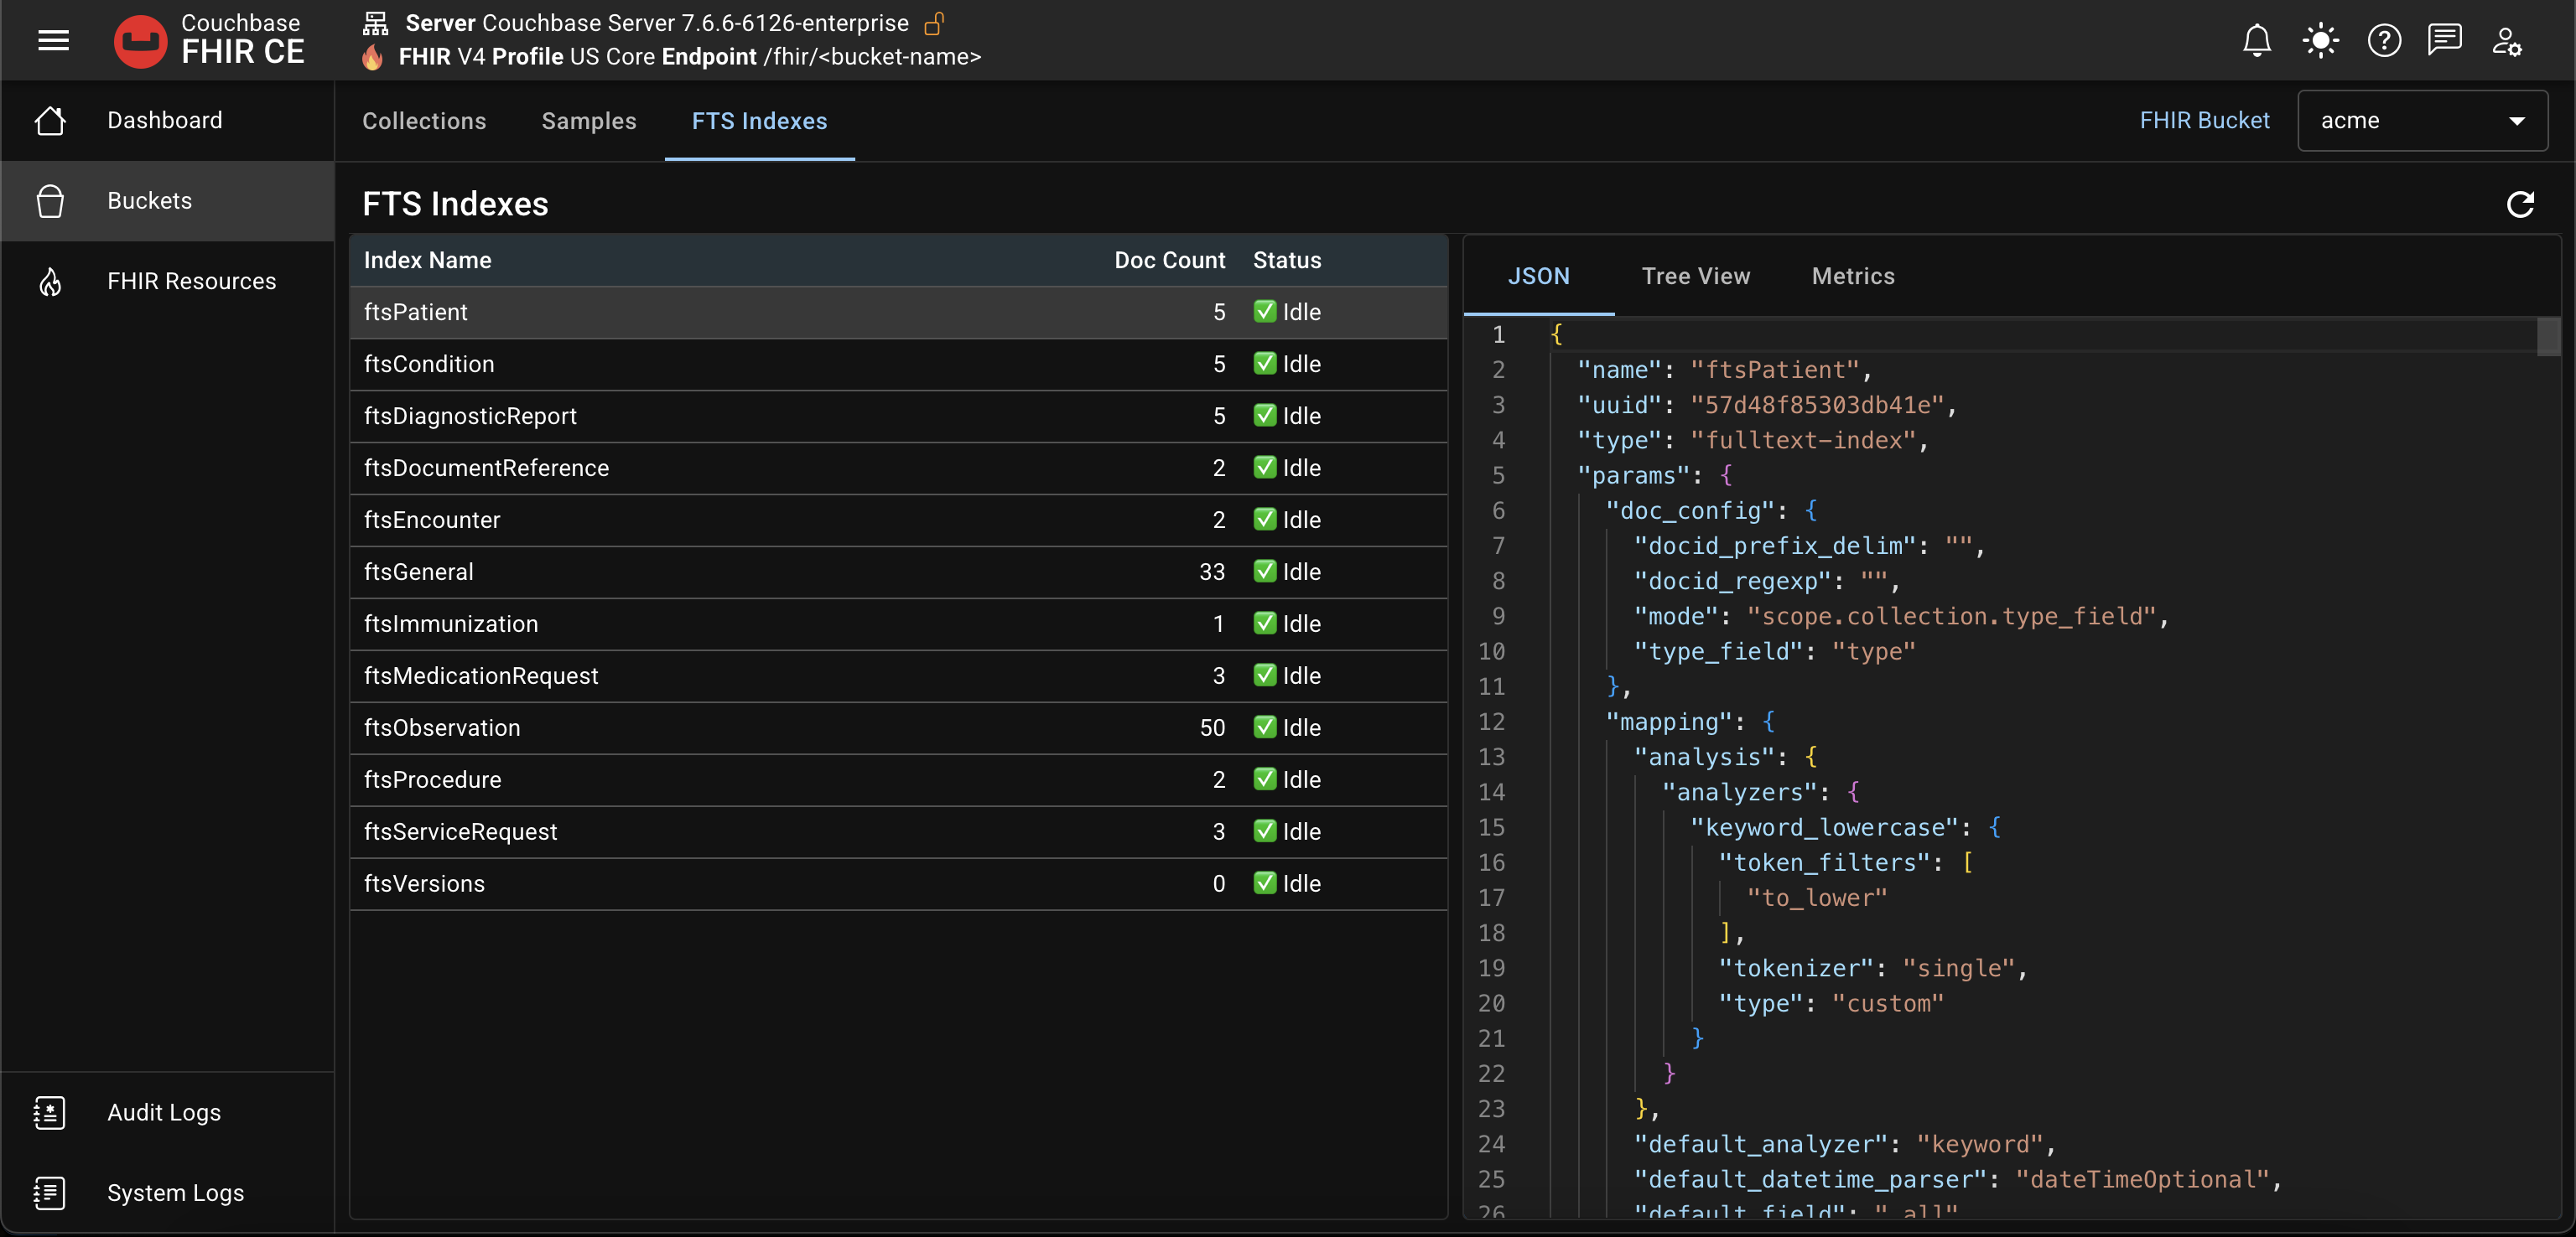The width and height of the screenshot is (2576, 1237).
Task: Switch to the Tree View tab
Action: coord(1695,276)
